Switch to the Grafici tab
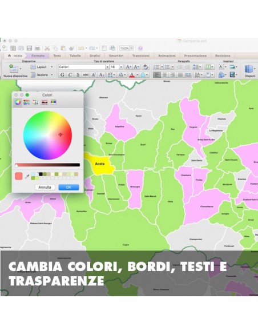Image resolution: width=258 pixels, height=334 pixels. pos(95,55)
